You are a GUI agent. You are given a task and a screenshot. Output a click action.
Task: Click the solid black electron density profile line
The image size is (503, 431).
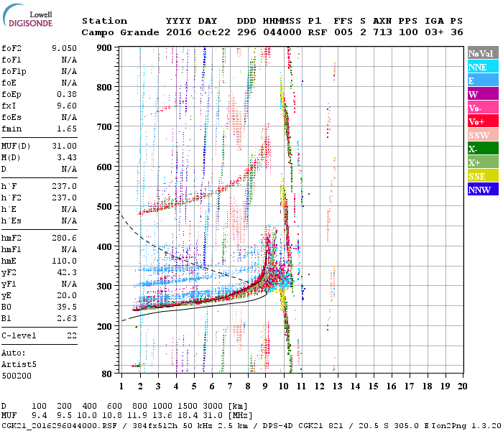[193, 307]
